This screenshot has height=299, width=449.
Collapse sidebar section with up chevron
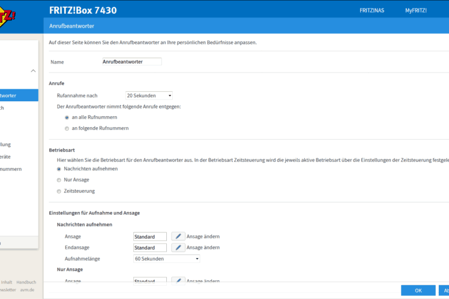(33, 71)
